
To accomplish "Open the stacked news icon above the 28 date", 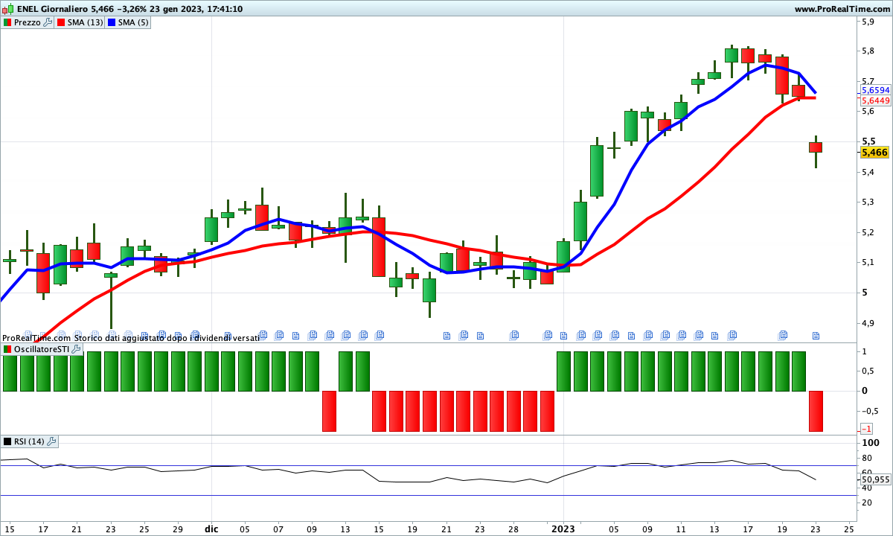I will 514,336.
